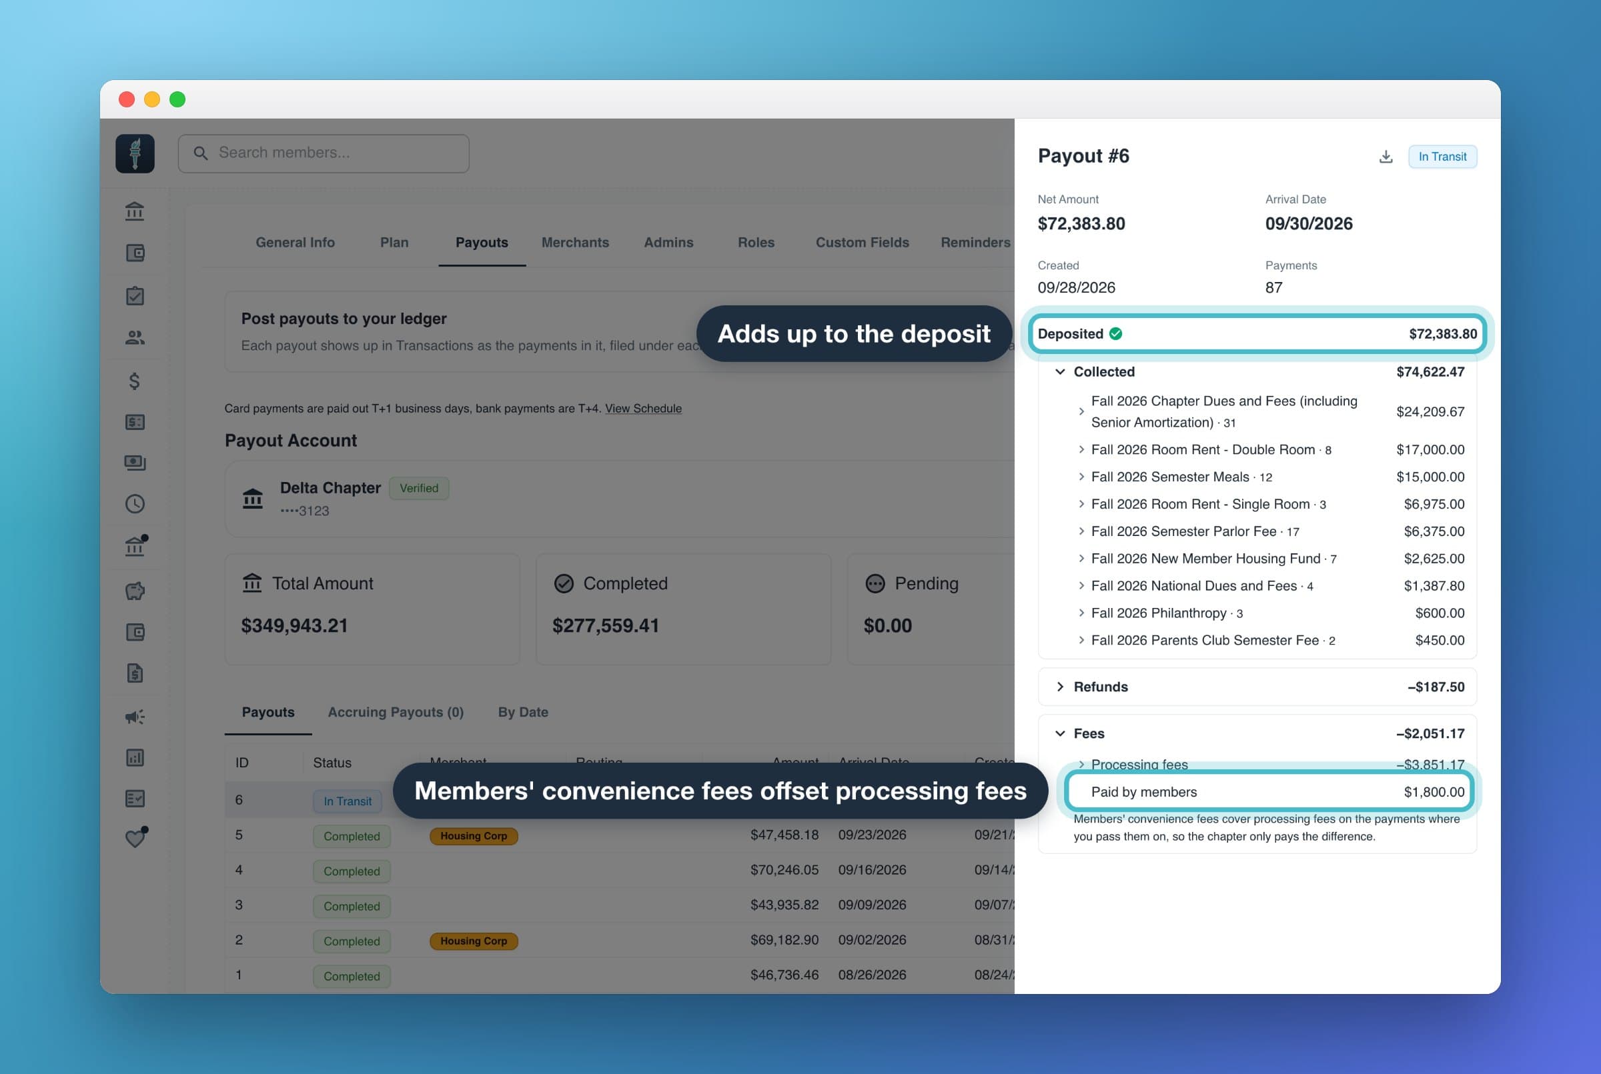Click the Net Amount value $72,383.80

tap(1081, 224)
